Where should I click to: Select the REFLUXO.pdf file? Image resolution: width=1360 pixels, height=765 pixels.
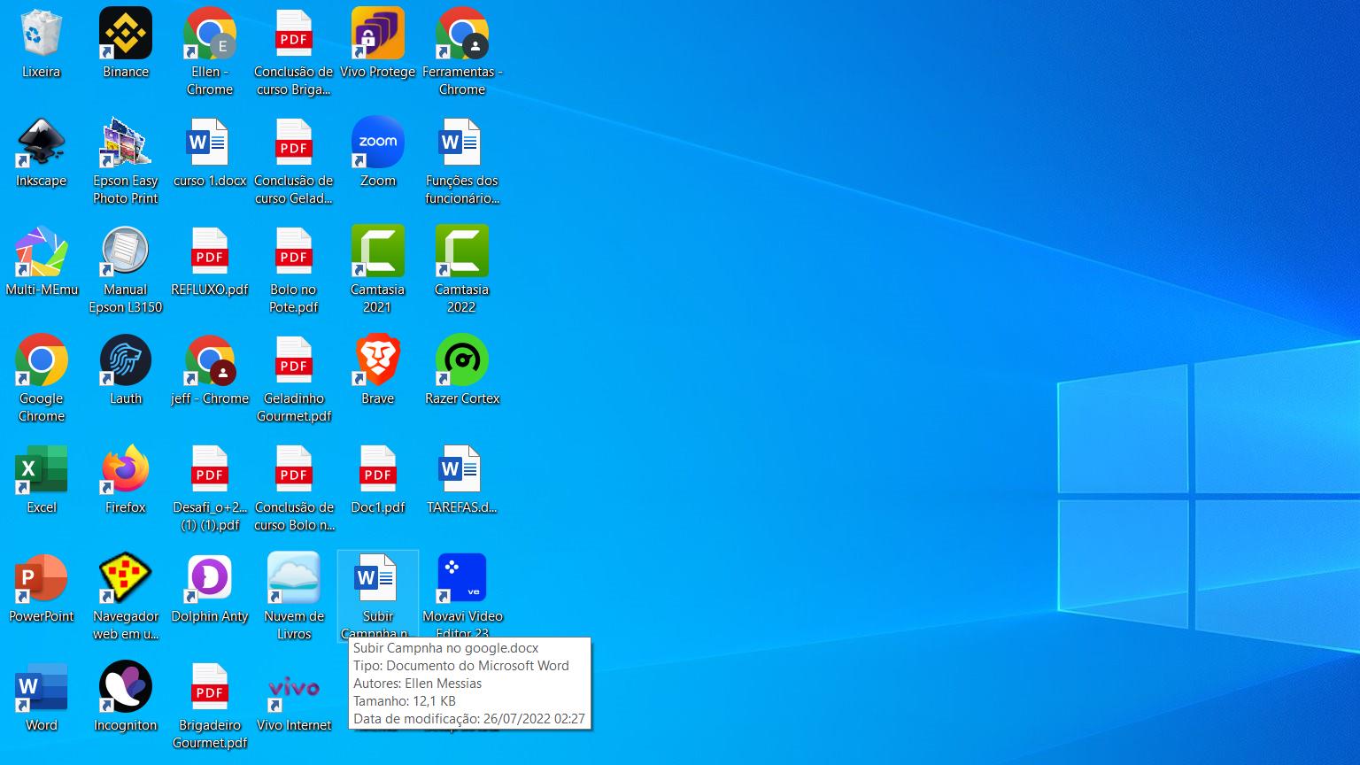point(210,251)
